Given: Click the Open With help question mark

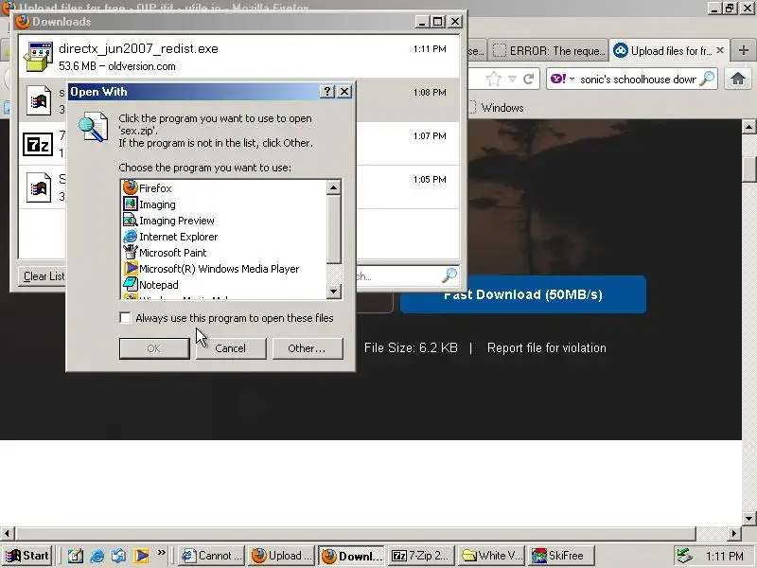Looking at the screenshot, I should [x=327, y=91].
